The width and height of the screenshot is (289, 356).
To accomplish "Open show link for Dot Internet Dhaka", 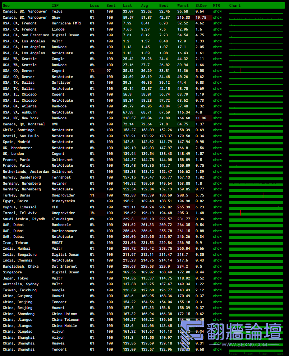I will [217, 266].
